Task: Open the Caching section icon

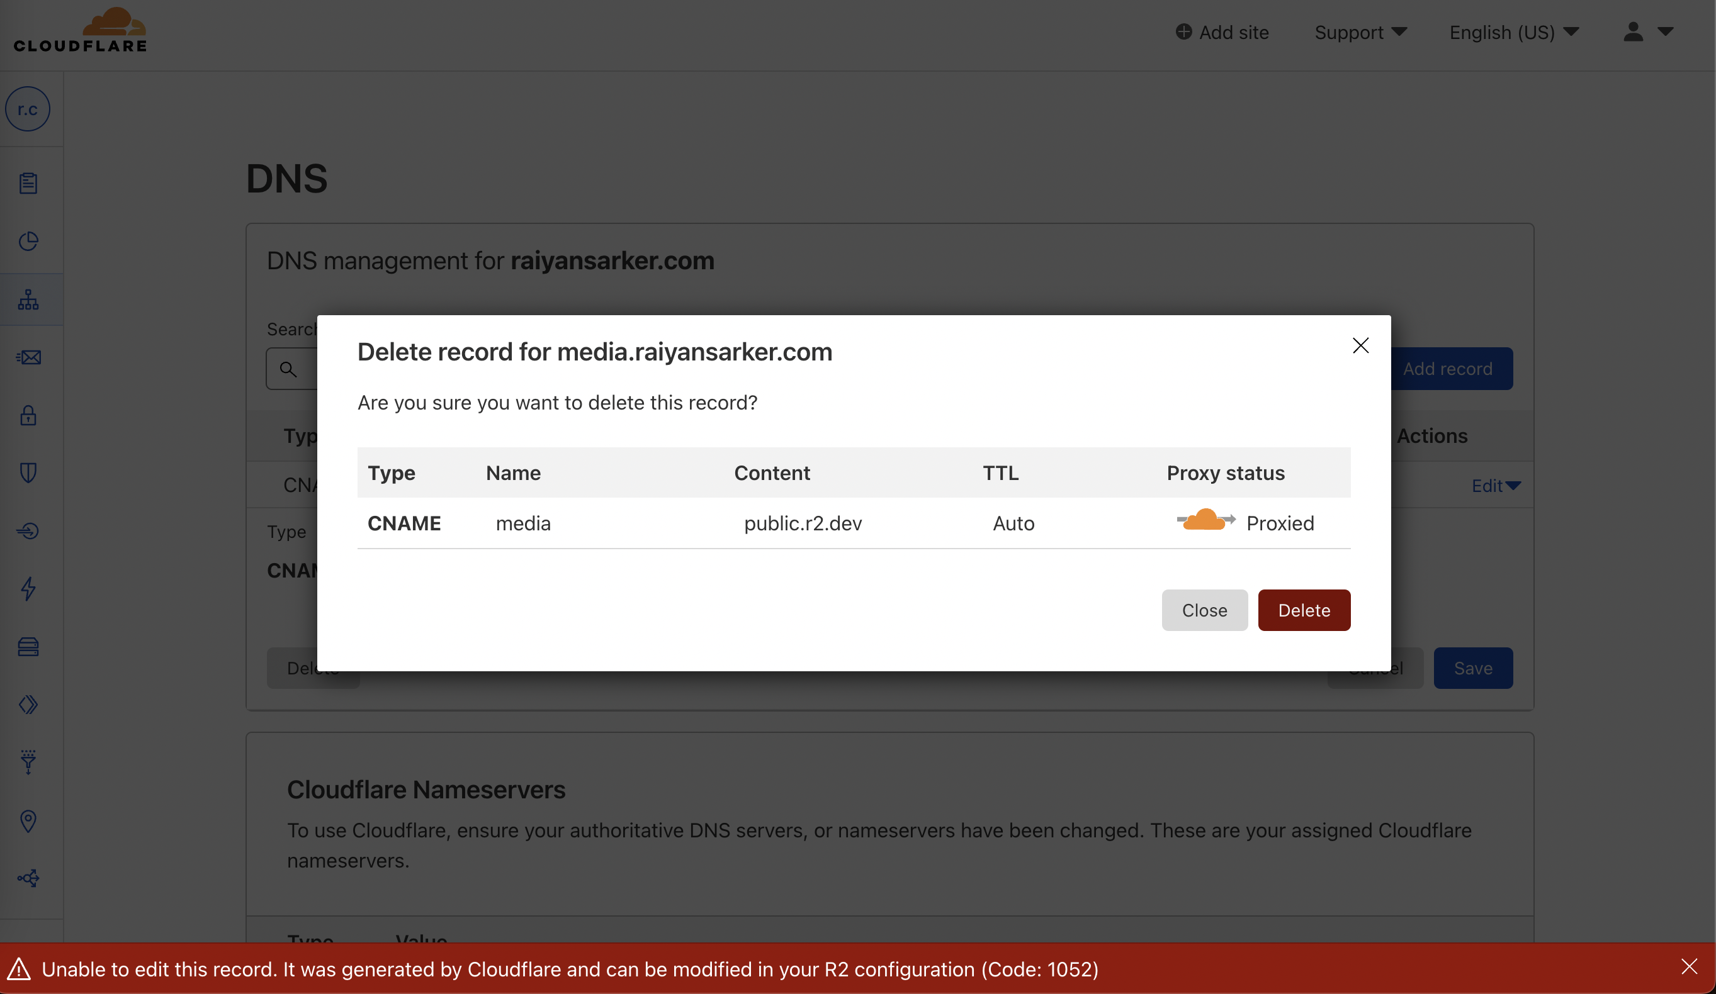Action: [x=28, y=647]
